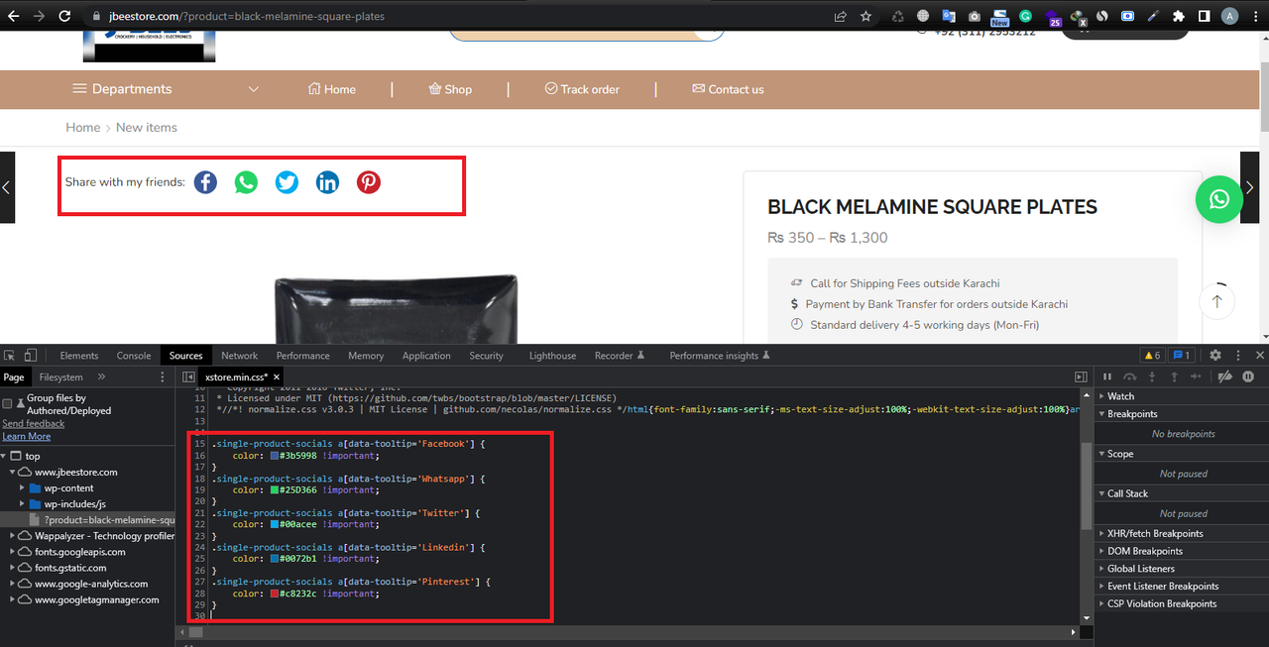Bookmark this page with star icon
Image resolution: width=1269 pixels, height=647 pixels.
(x=865, y=16)
